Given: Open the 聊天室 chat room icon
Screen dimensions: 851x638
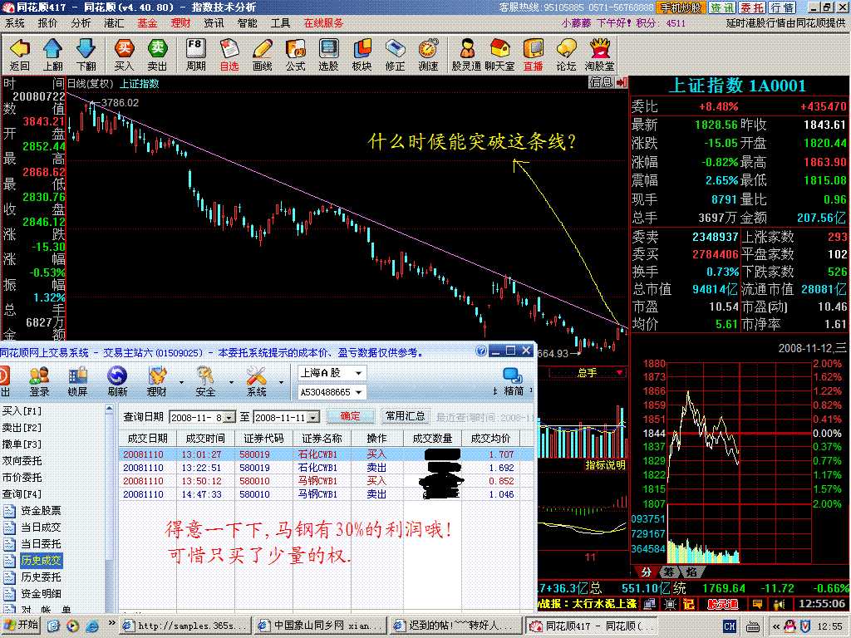Looking at the screenshot, I should click(499, 54).
